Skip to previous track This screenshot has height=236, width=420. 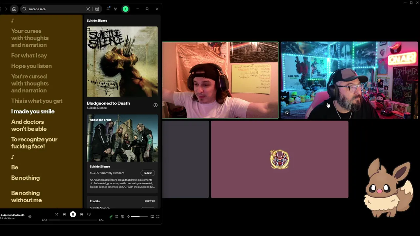click(x=64, y=214)
